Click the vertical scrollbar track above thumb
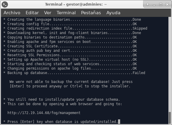 [x=170, y=64]
